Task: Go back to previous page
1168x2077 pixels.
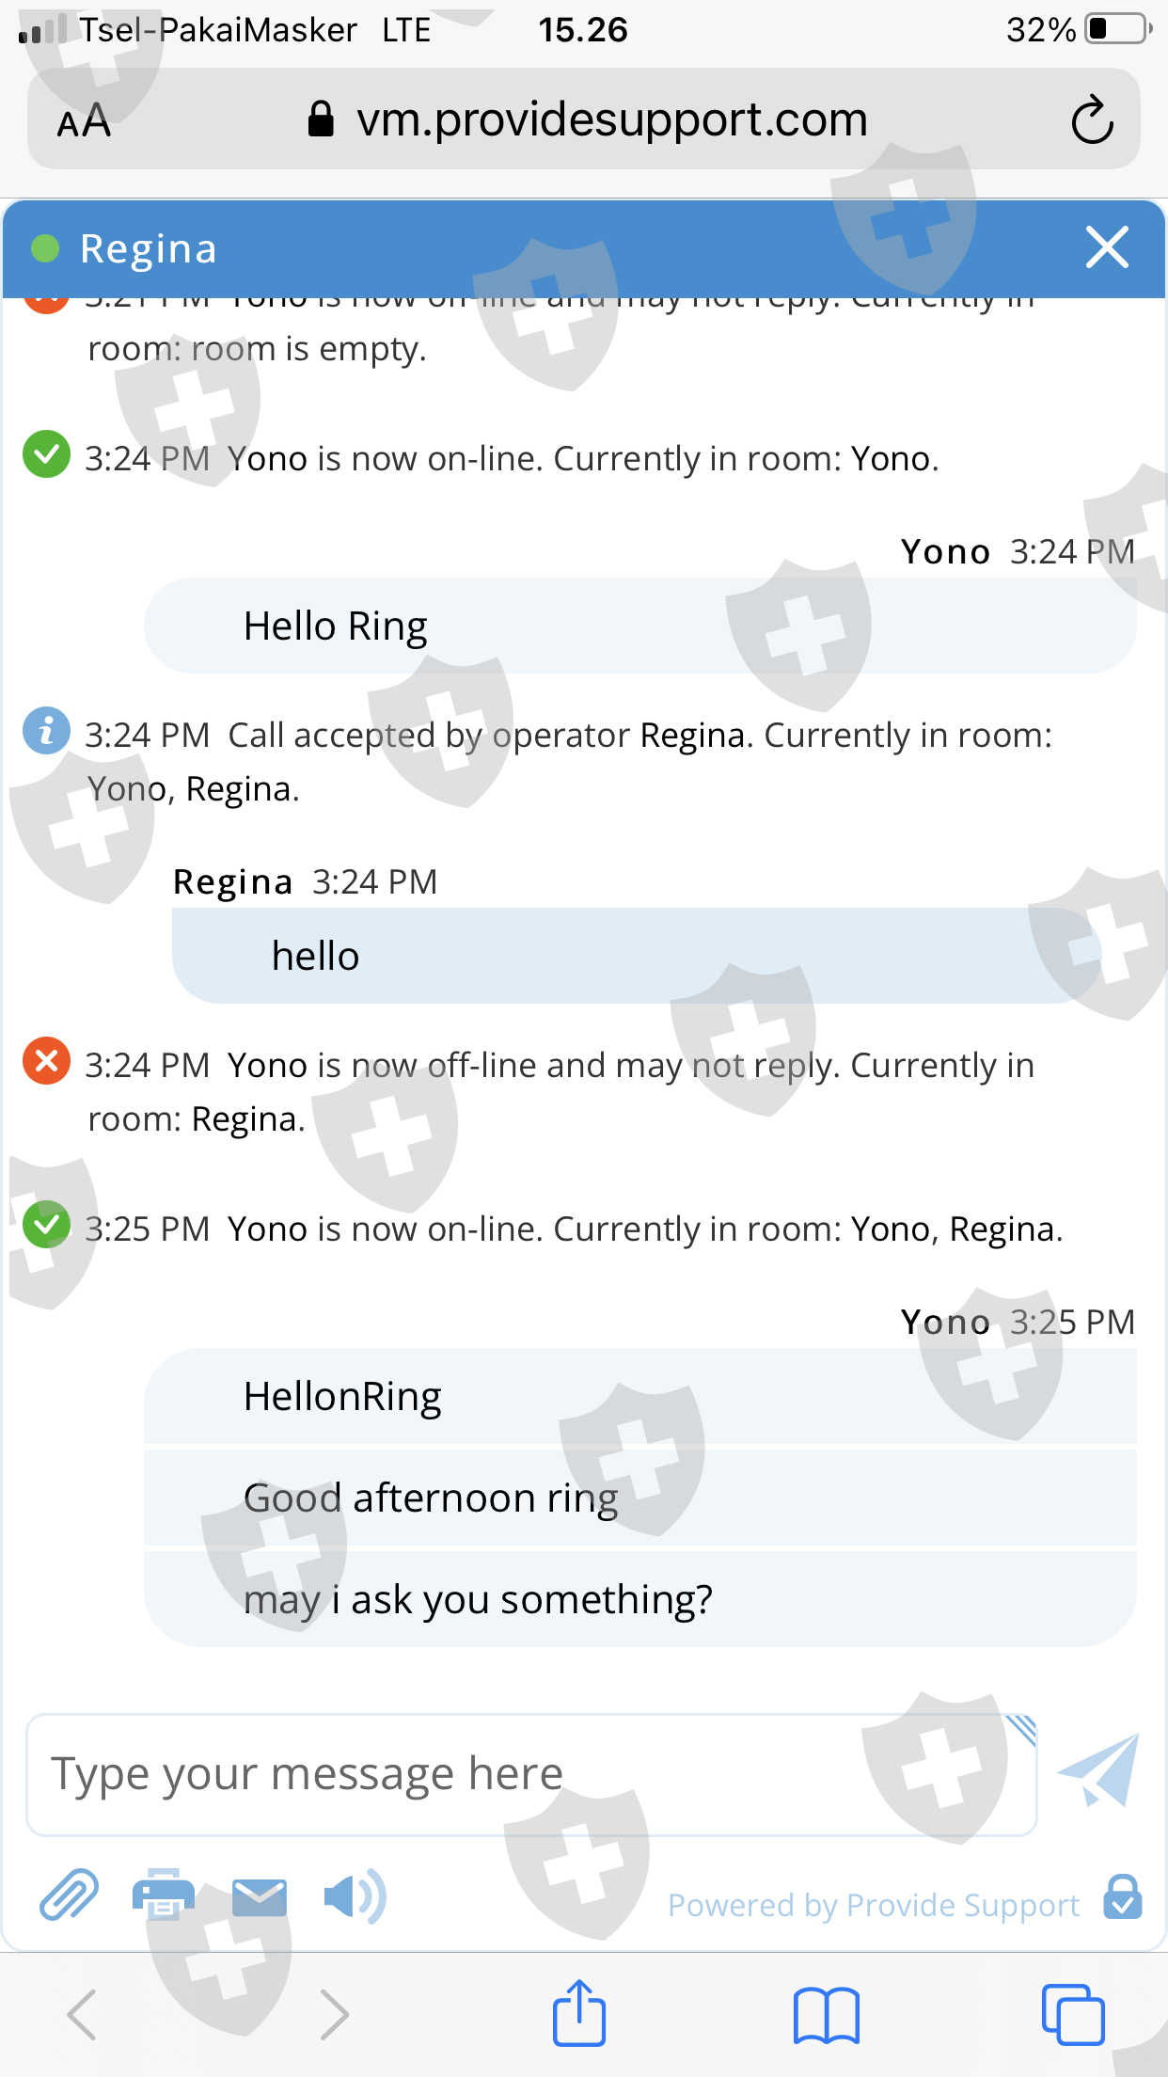Action: 83,2015
